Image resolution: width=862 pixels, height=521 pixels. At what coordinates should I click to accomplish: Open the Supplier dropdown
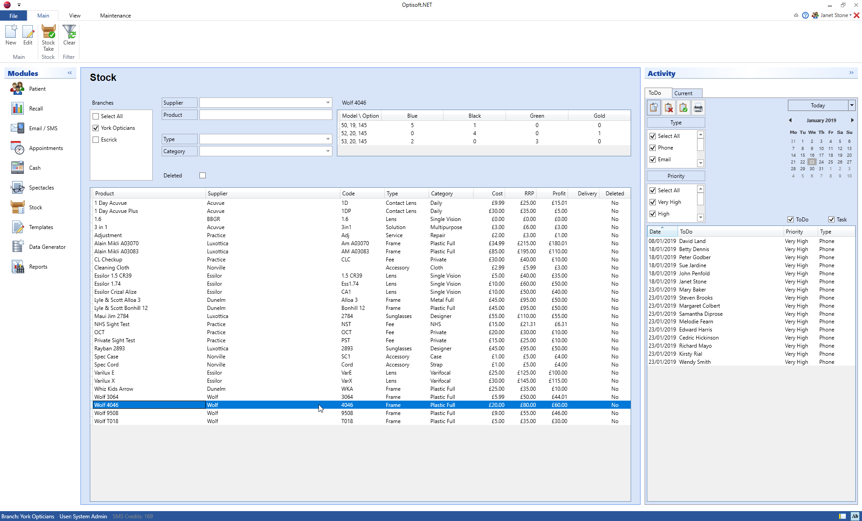(x=327, y=102)
